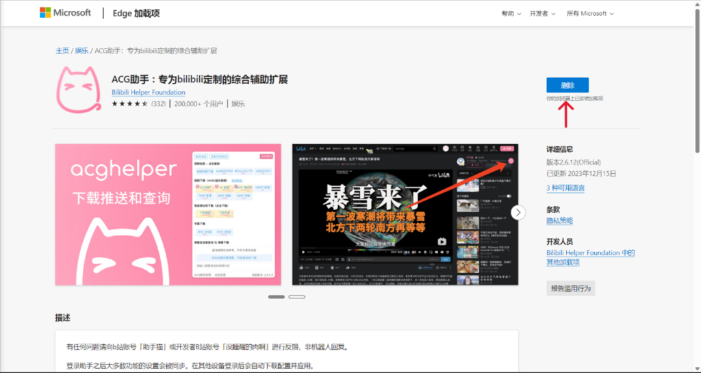Viewport: 701px width, 373px height.
Task: Open the (332) reviews count
Action: coord(158,103)
